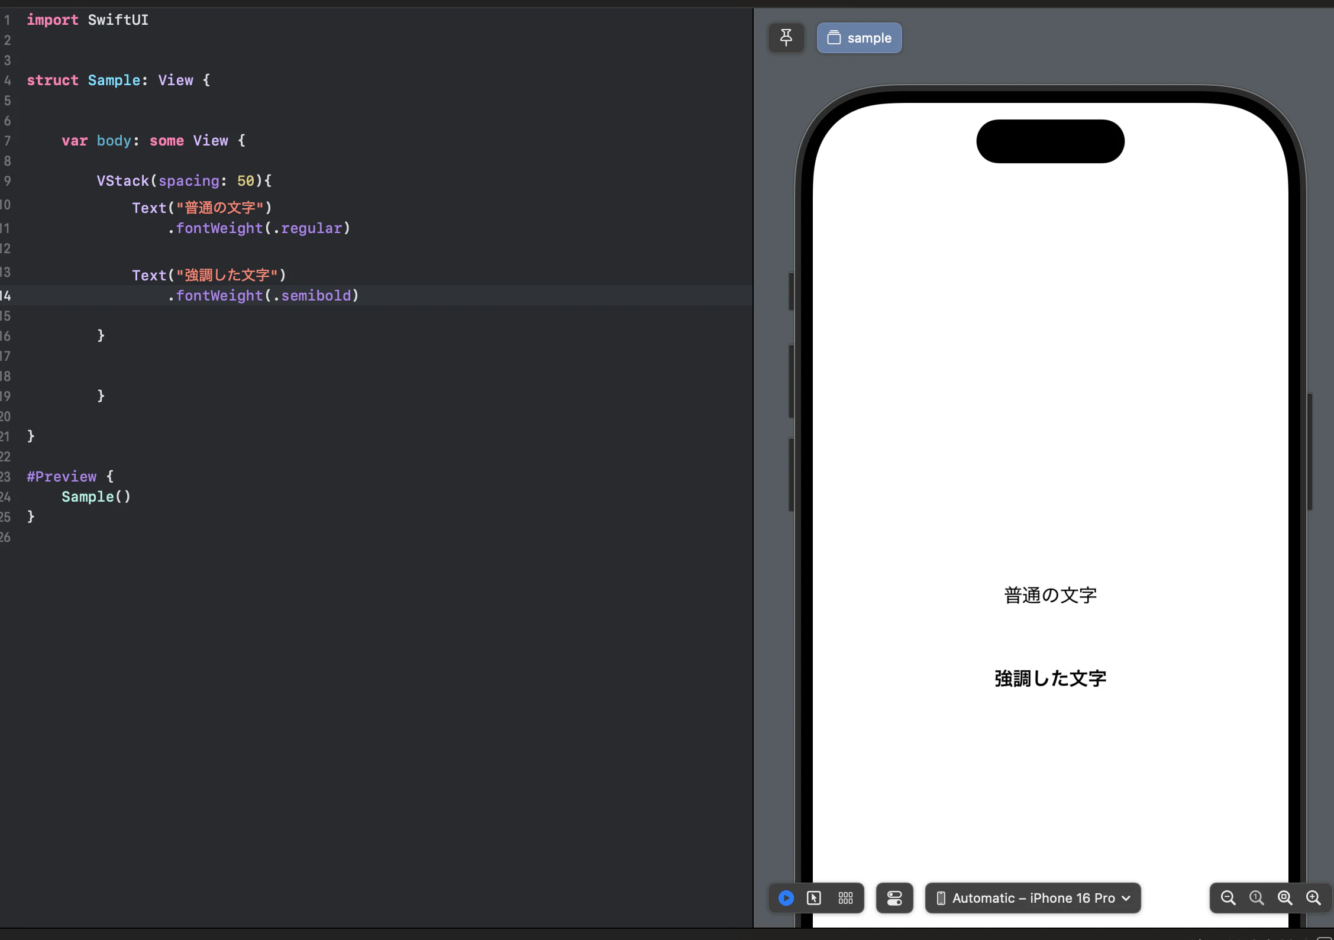Open the Automatic – iPhone 16 Pro device picker

pyautogui.click(x=1032, y=898)
